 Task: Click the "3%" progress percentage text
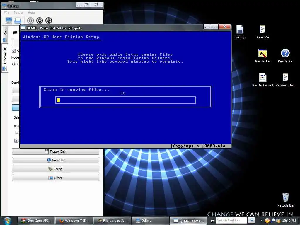[x=123, y=93]
